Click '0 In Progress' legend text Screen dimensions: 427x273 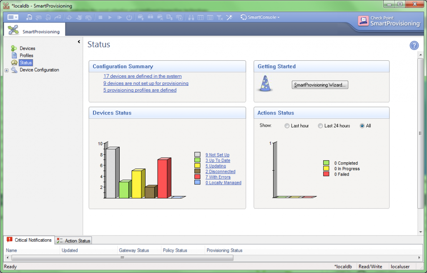(347, 169)
